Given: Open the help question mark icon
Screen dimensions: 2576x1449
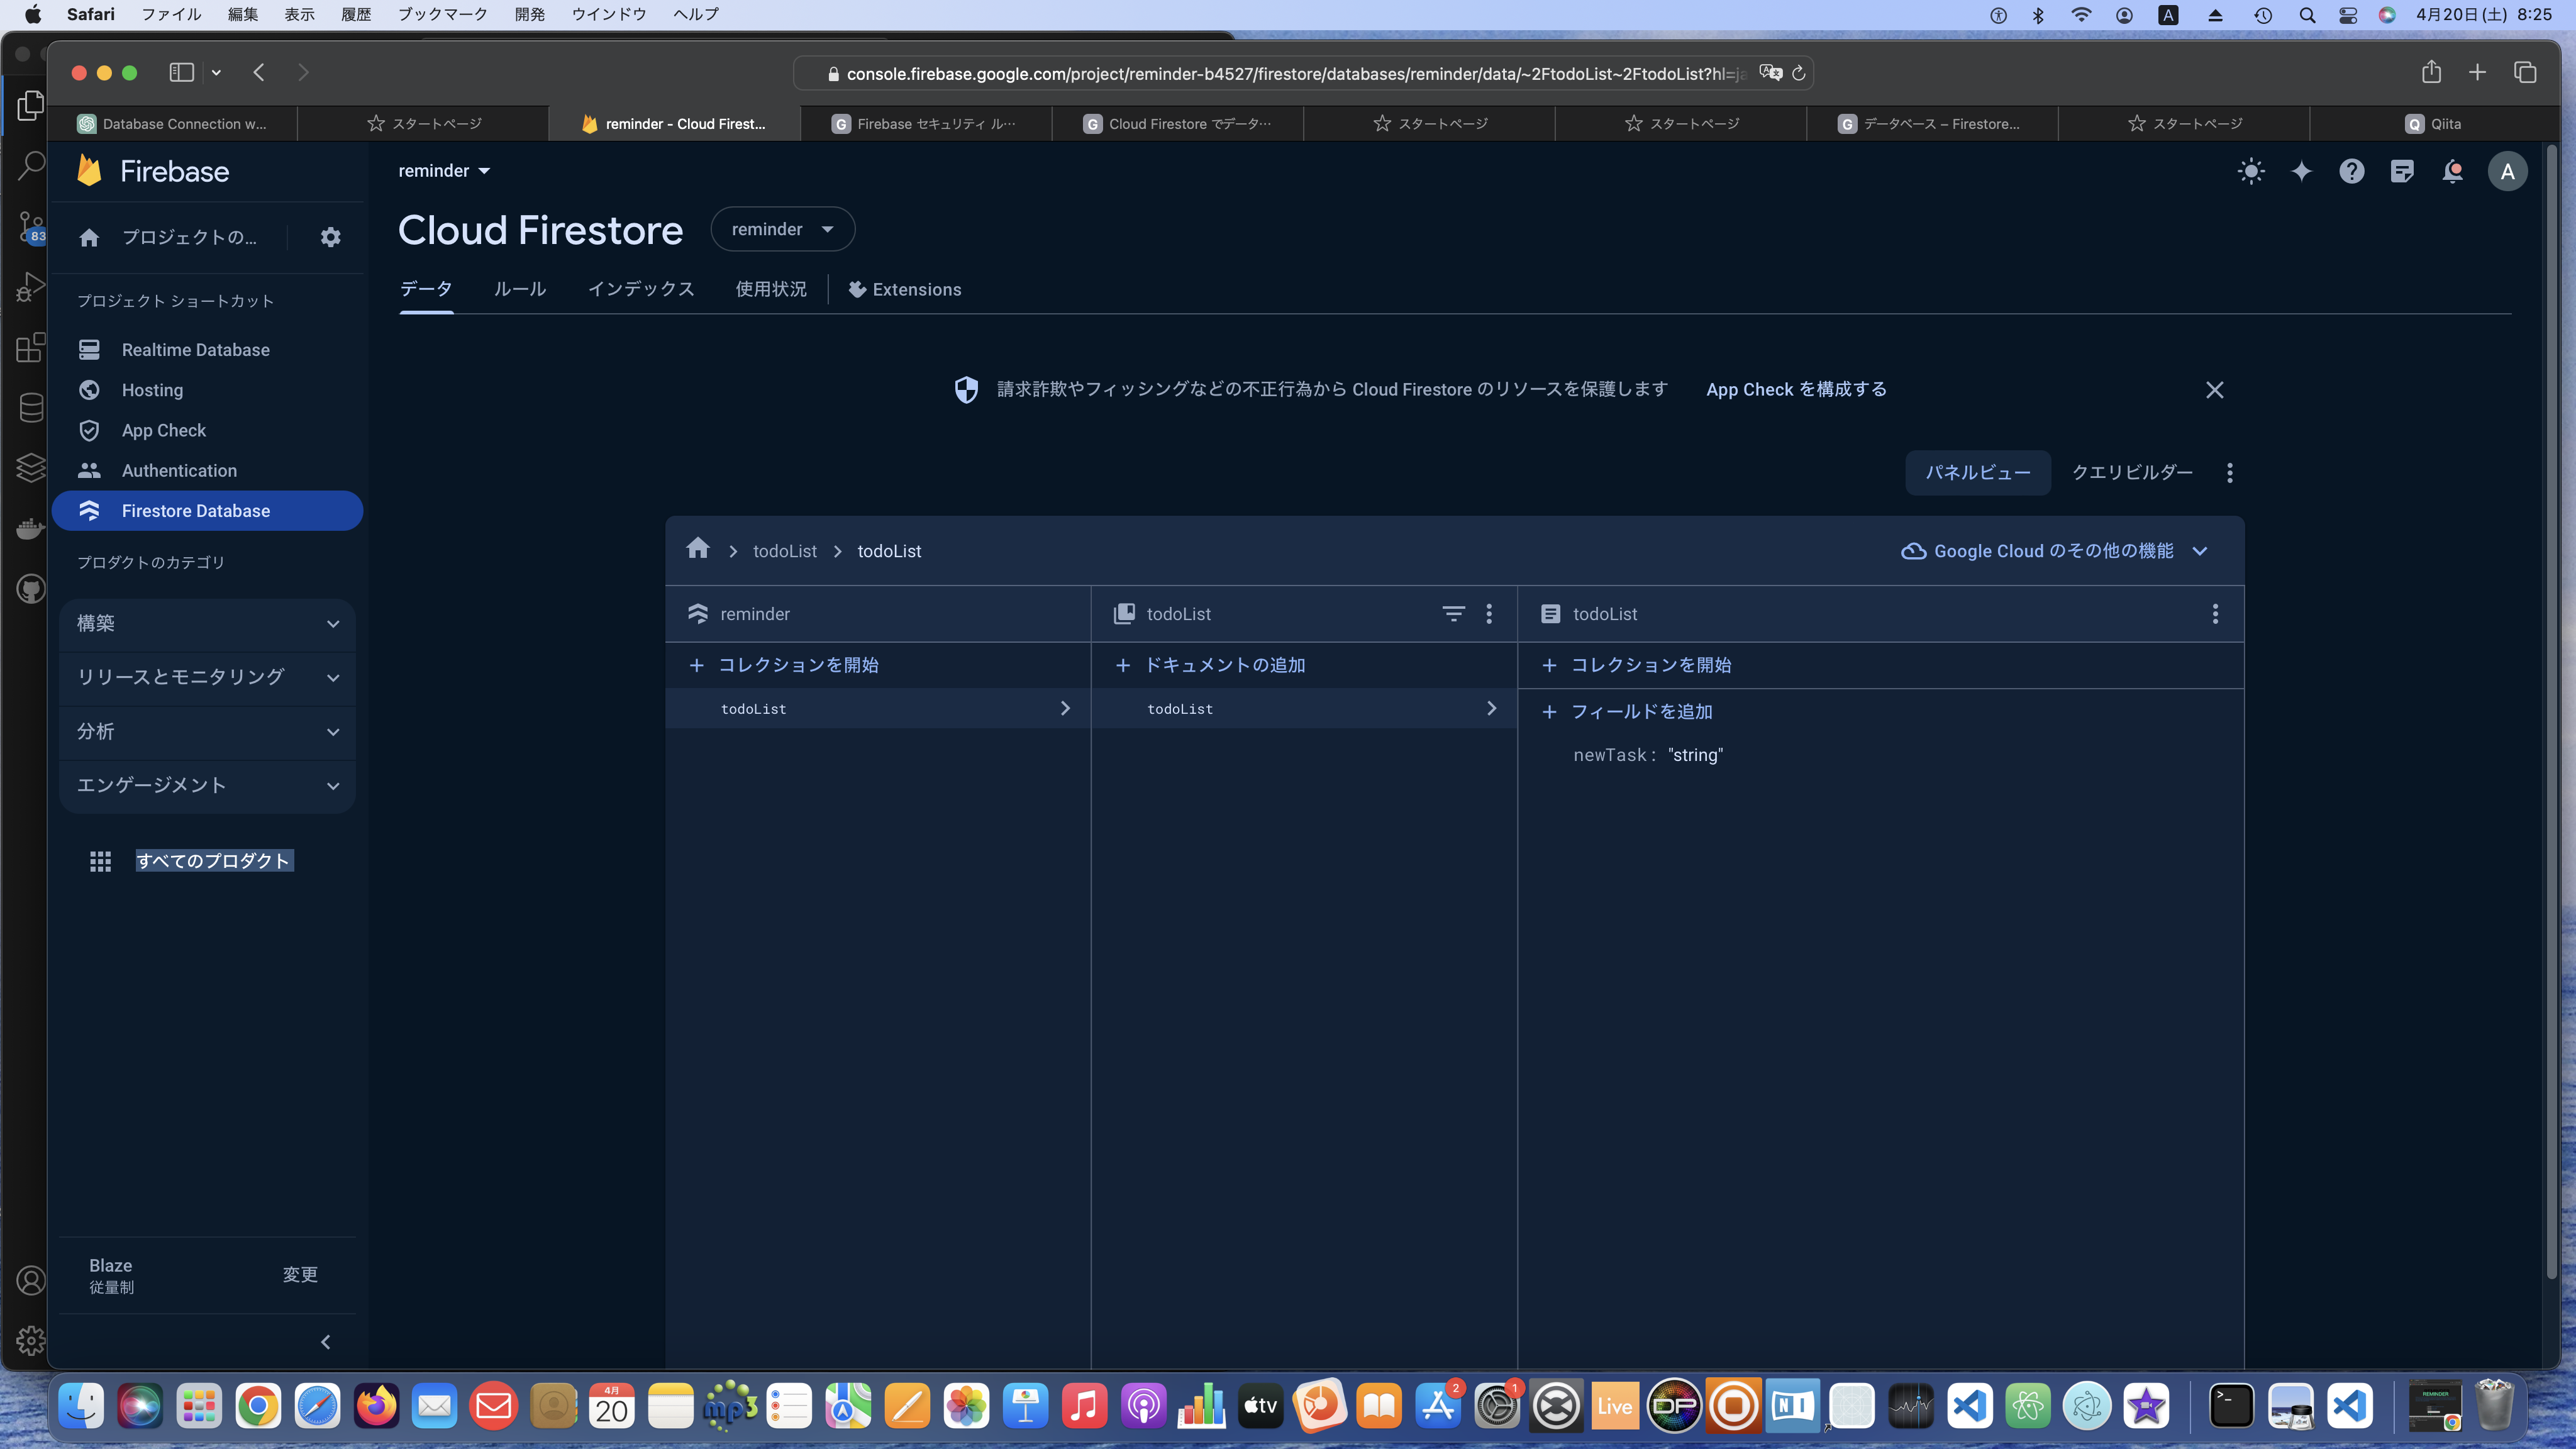Looking at the screenshot, I should coord(2351,171).
